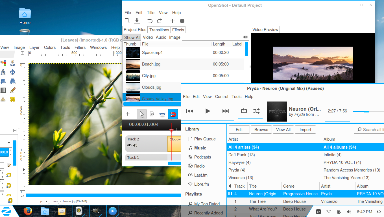Open Firefox from the taskbar
Image resolution: width=384 pixels, height=217 pixels.
click(28, 211)
